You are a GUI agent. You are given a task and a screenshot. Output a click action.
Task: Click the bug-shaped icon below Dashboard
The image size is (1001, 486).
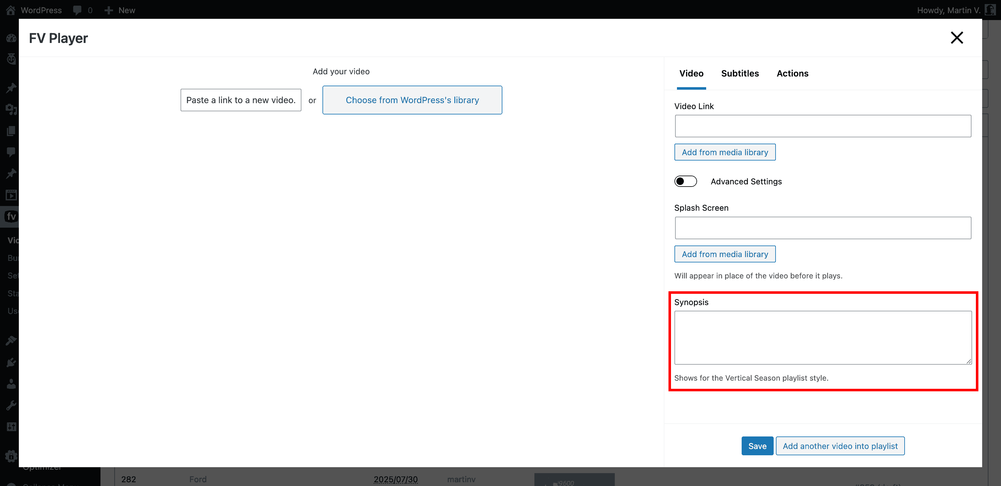(x=11, y=59)
